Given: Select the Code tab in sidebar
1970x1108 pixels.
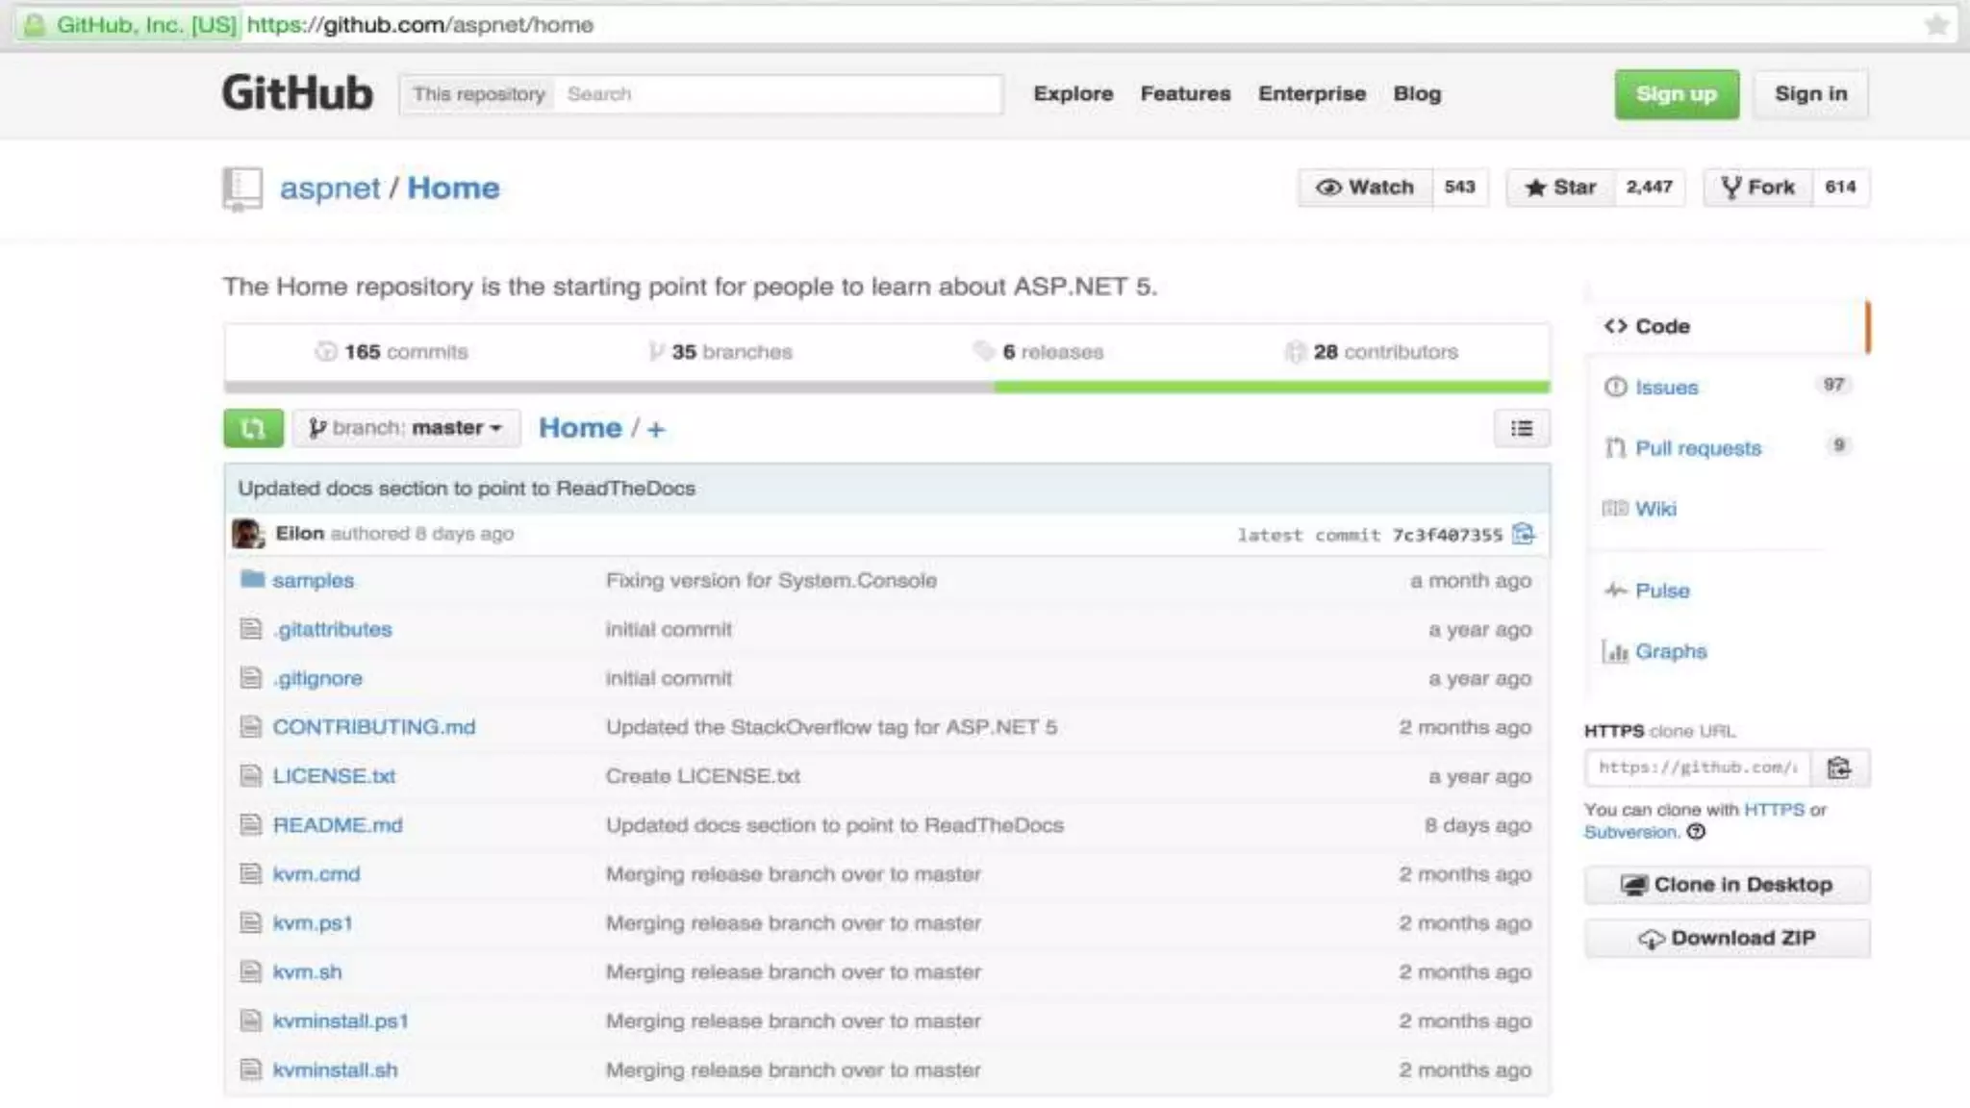Looking at the screenshot, I should tap(1728, 326).
